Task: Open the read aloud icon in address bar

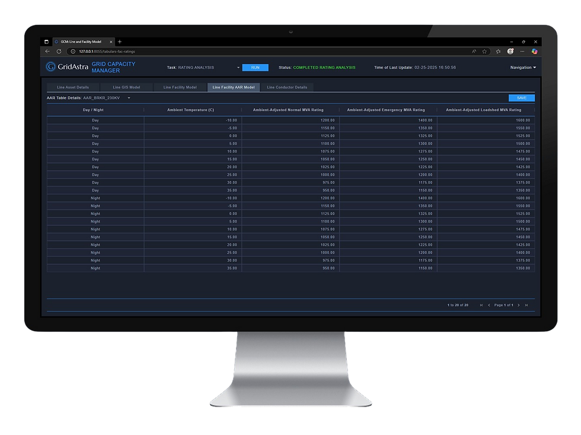Action: click(x=474, y=52)
